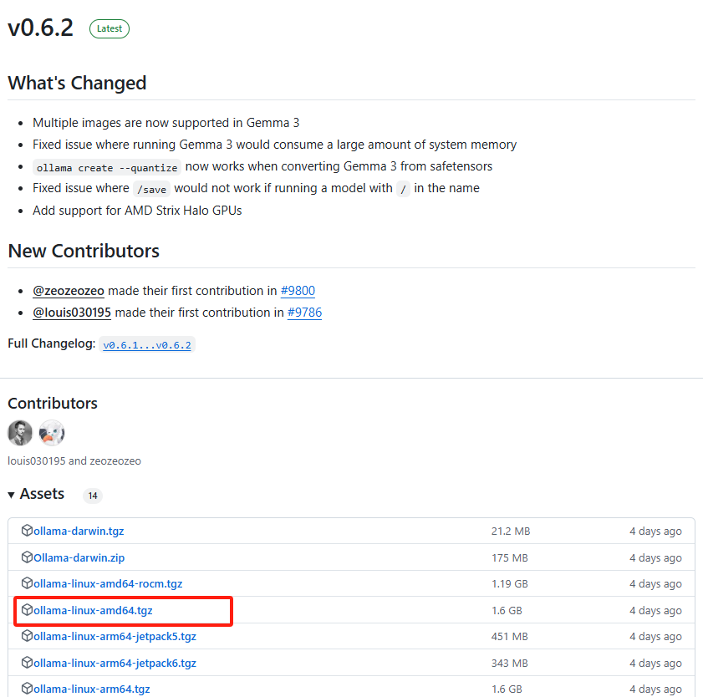Download ollama-linux-amd64-rocm.tgz
703x697 pixels.
coord(108,583)
